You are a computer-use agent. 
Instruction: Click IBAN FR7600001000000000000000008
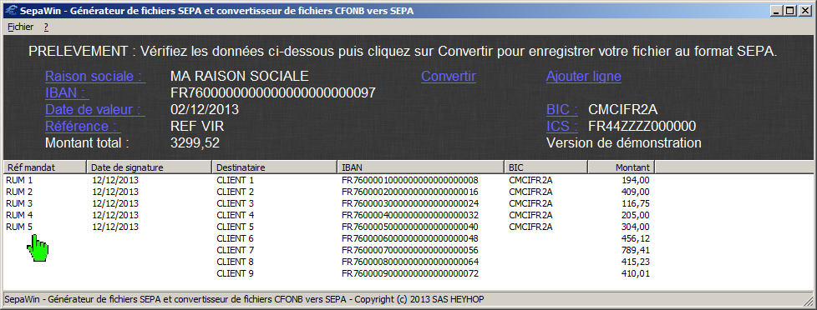pos(410,181)
